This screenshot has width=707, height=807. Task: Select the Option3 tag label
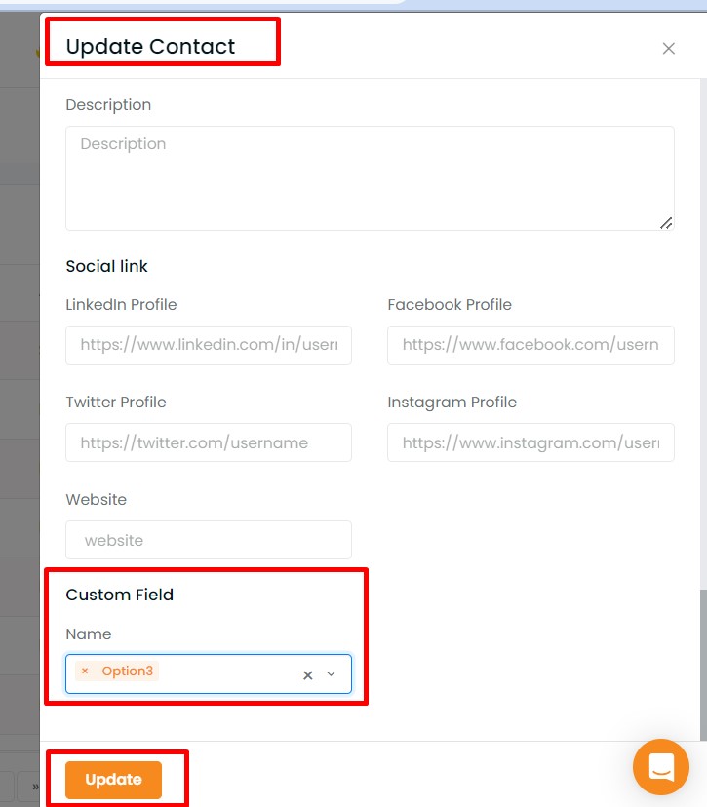(127, 671)
